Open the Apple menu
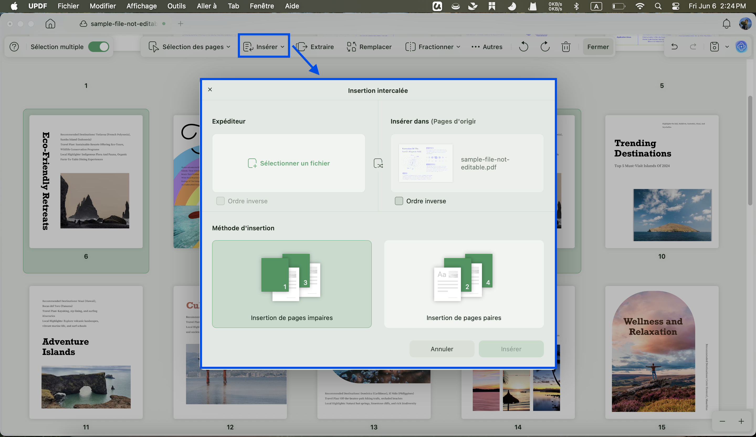This screenshot has width=756, height=437. coord(14,6)
